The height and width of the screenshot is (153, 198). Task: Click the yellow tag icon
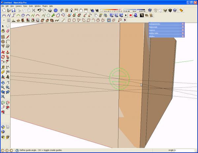tap(181, 10)
